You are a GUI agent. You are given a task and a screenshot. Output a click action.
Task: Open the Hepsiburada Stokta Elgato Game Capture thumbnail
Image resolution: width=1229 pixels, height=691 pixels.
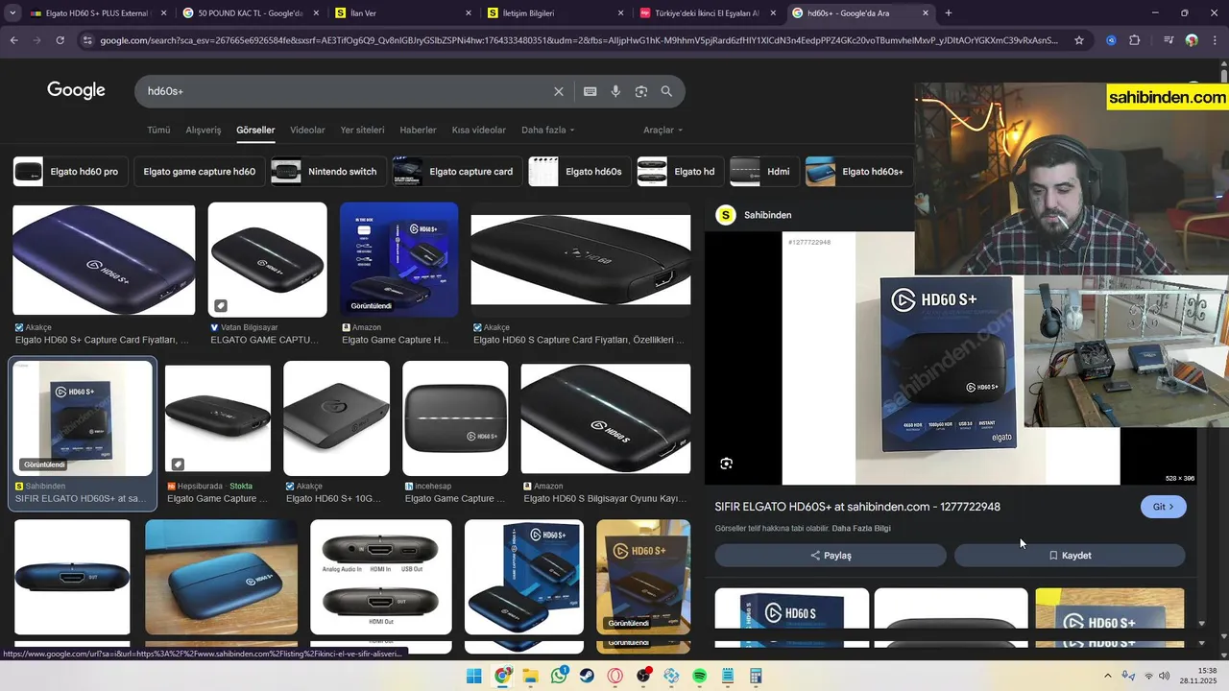tap(218, 418)
